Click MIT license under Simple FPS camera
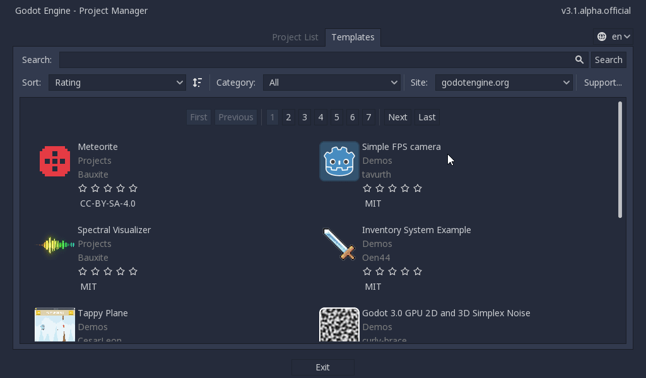This screenshot has height=378, width=646. tap(373, 203)
